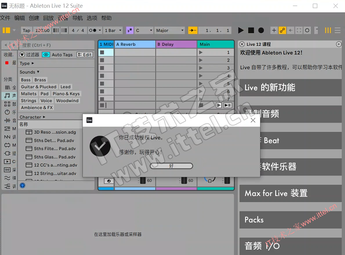This screenshot has width=345, height=255.
Task: Click the Capture MIDI bracket icon
Action: click(299, 30)
